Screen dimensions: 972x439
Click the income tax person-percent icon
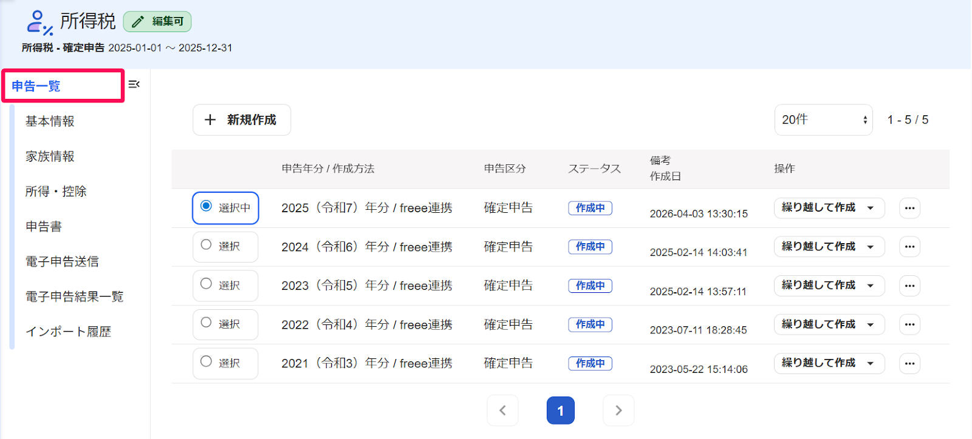click(39, 22)
